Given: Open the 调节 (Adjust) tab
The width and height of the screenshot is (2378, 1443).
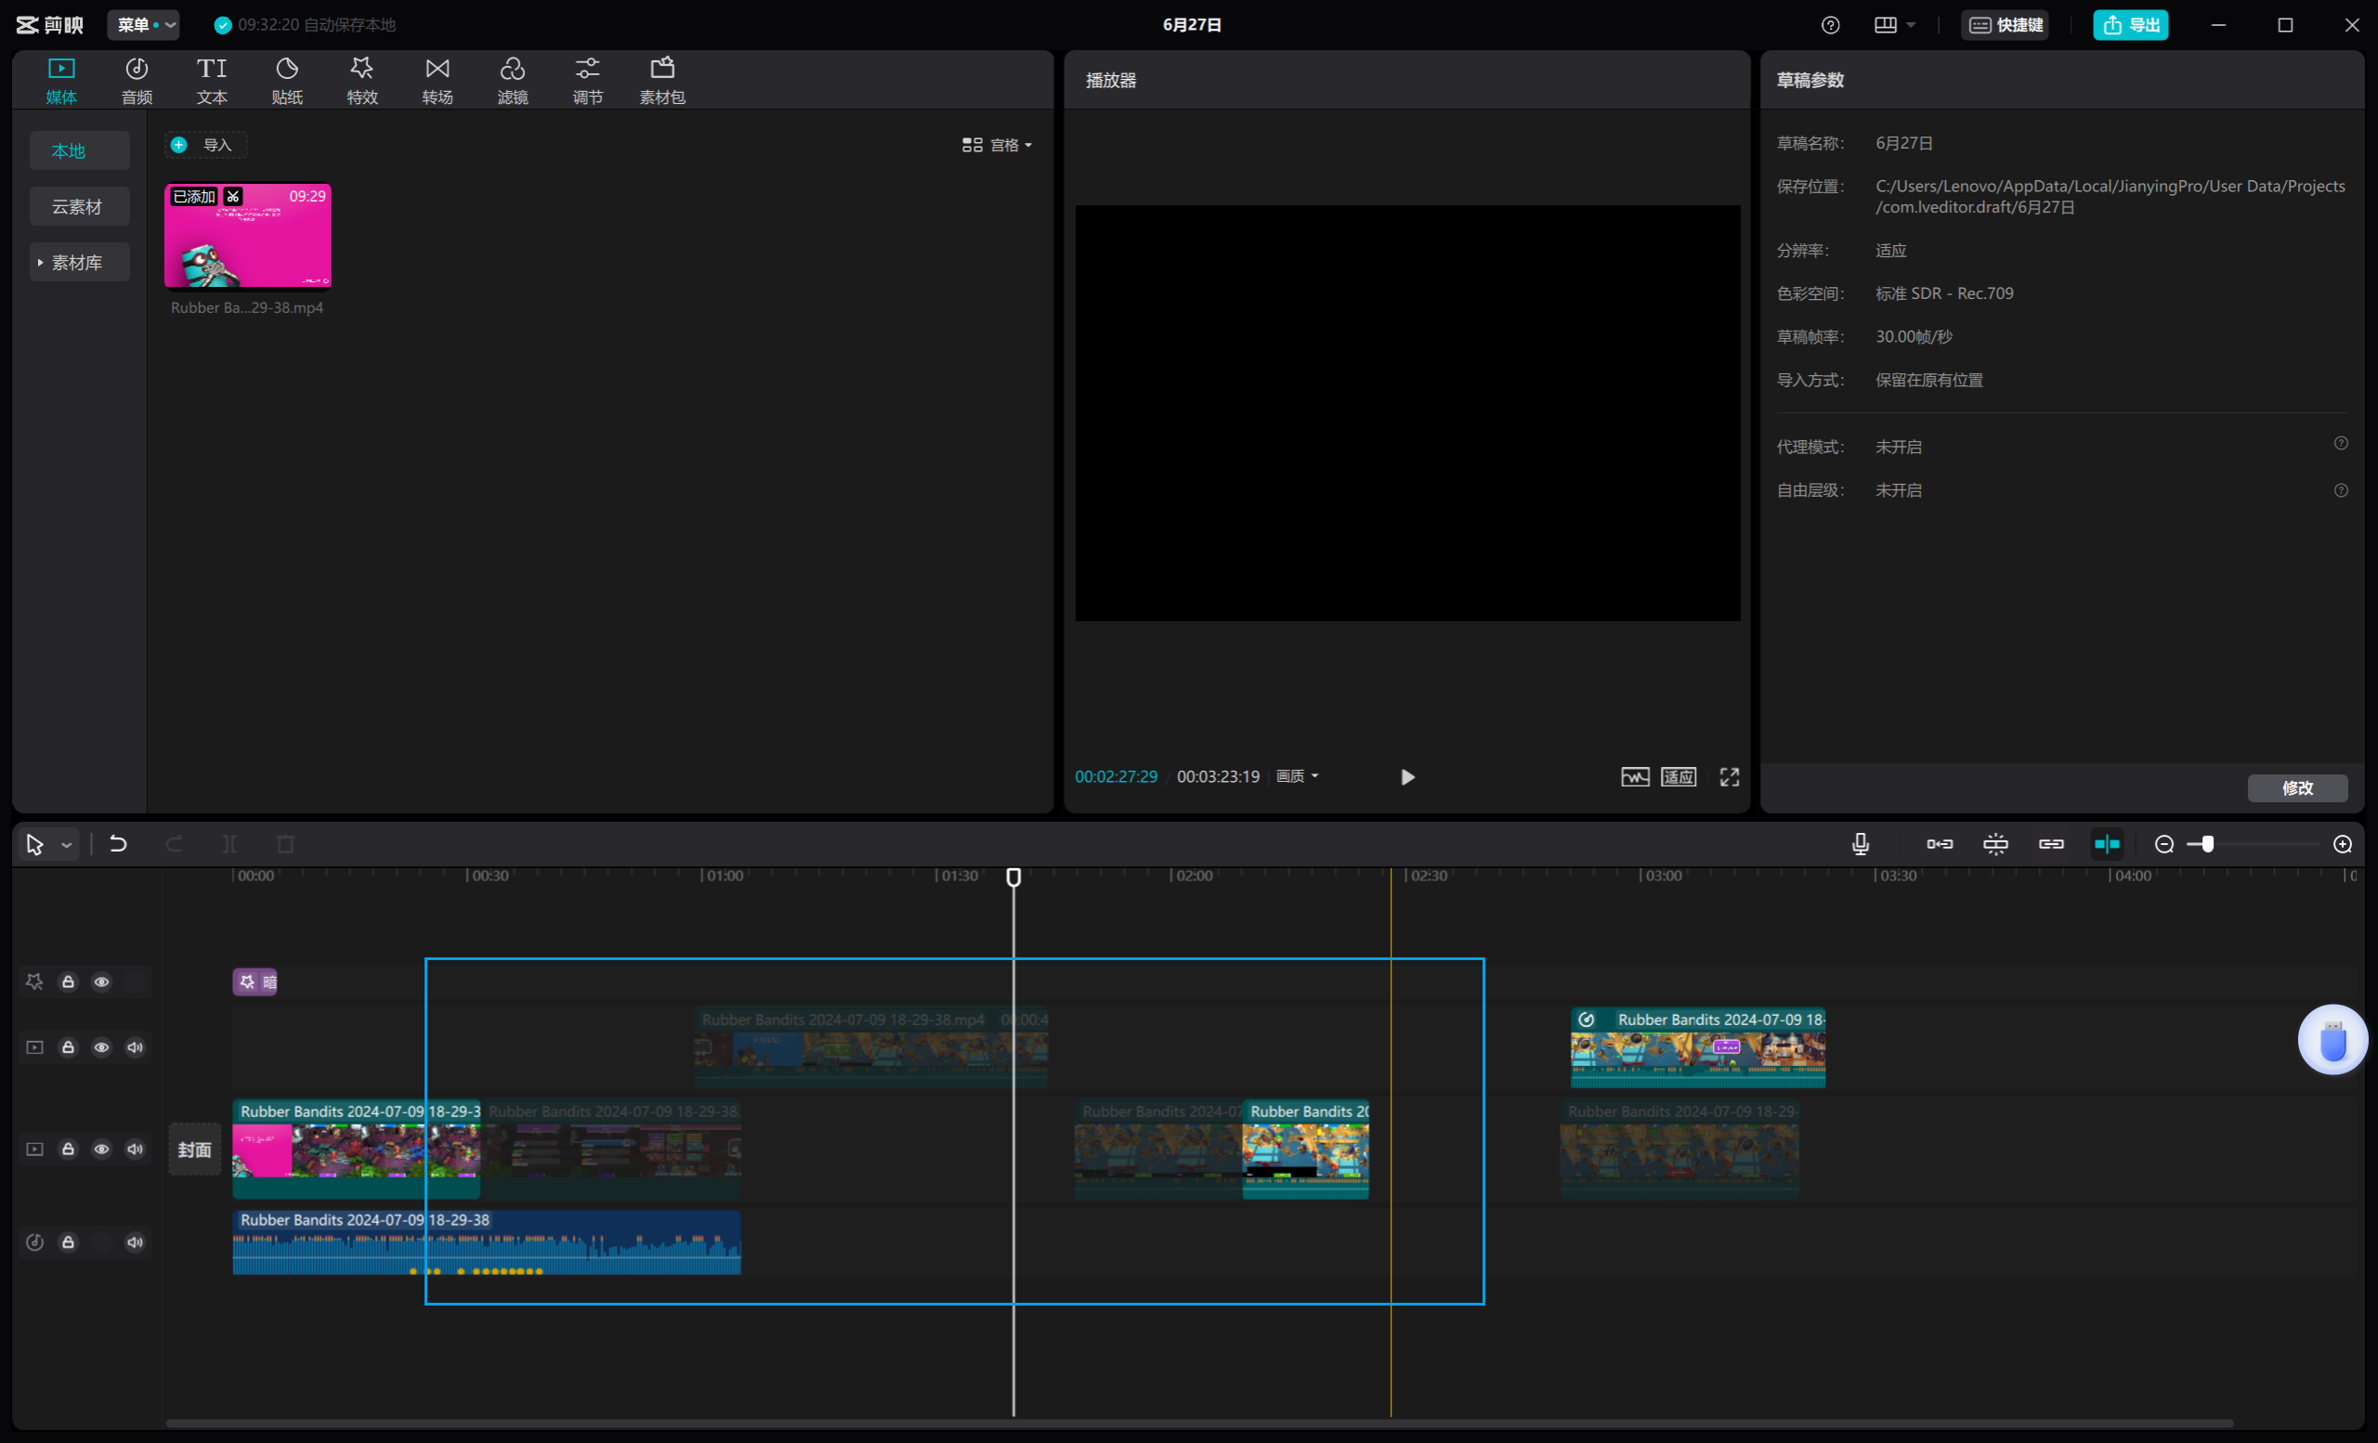Looking at the screenshot, I should [588, 80].
